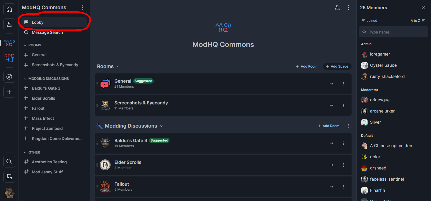Select the RPG HQ space icon
Viewport: 431px width, 201px height.
pyautogui.click(x=9, y=58)
